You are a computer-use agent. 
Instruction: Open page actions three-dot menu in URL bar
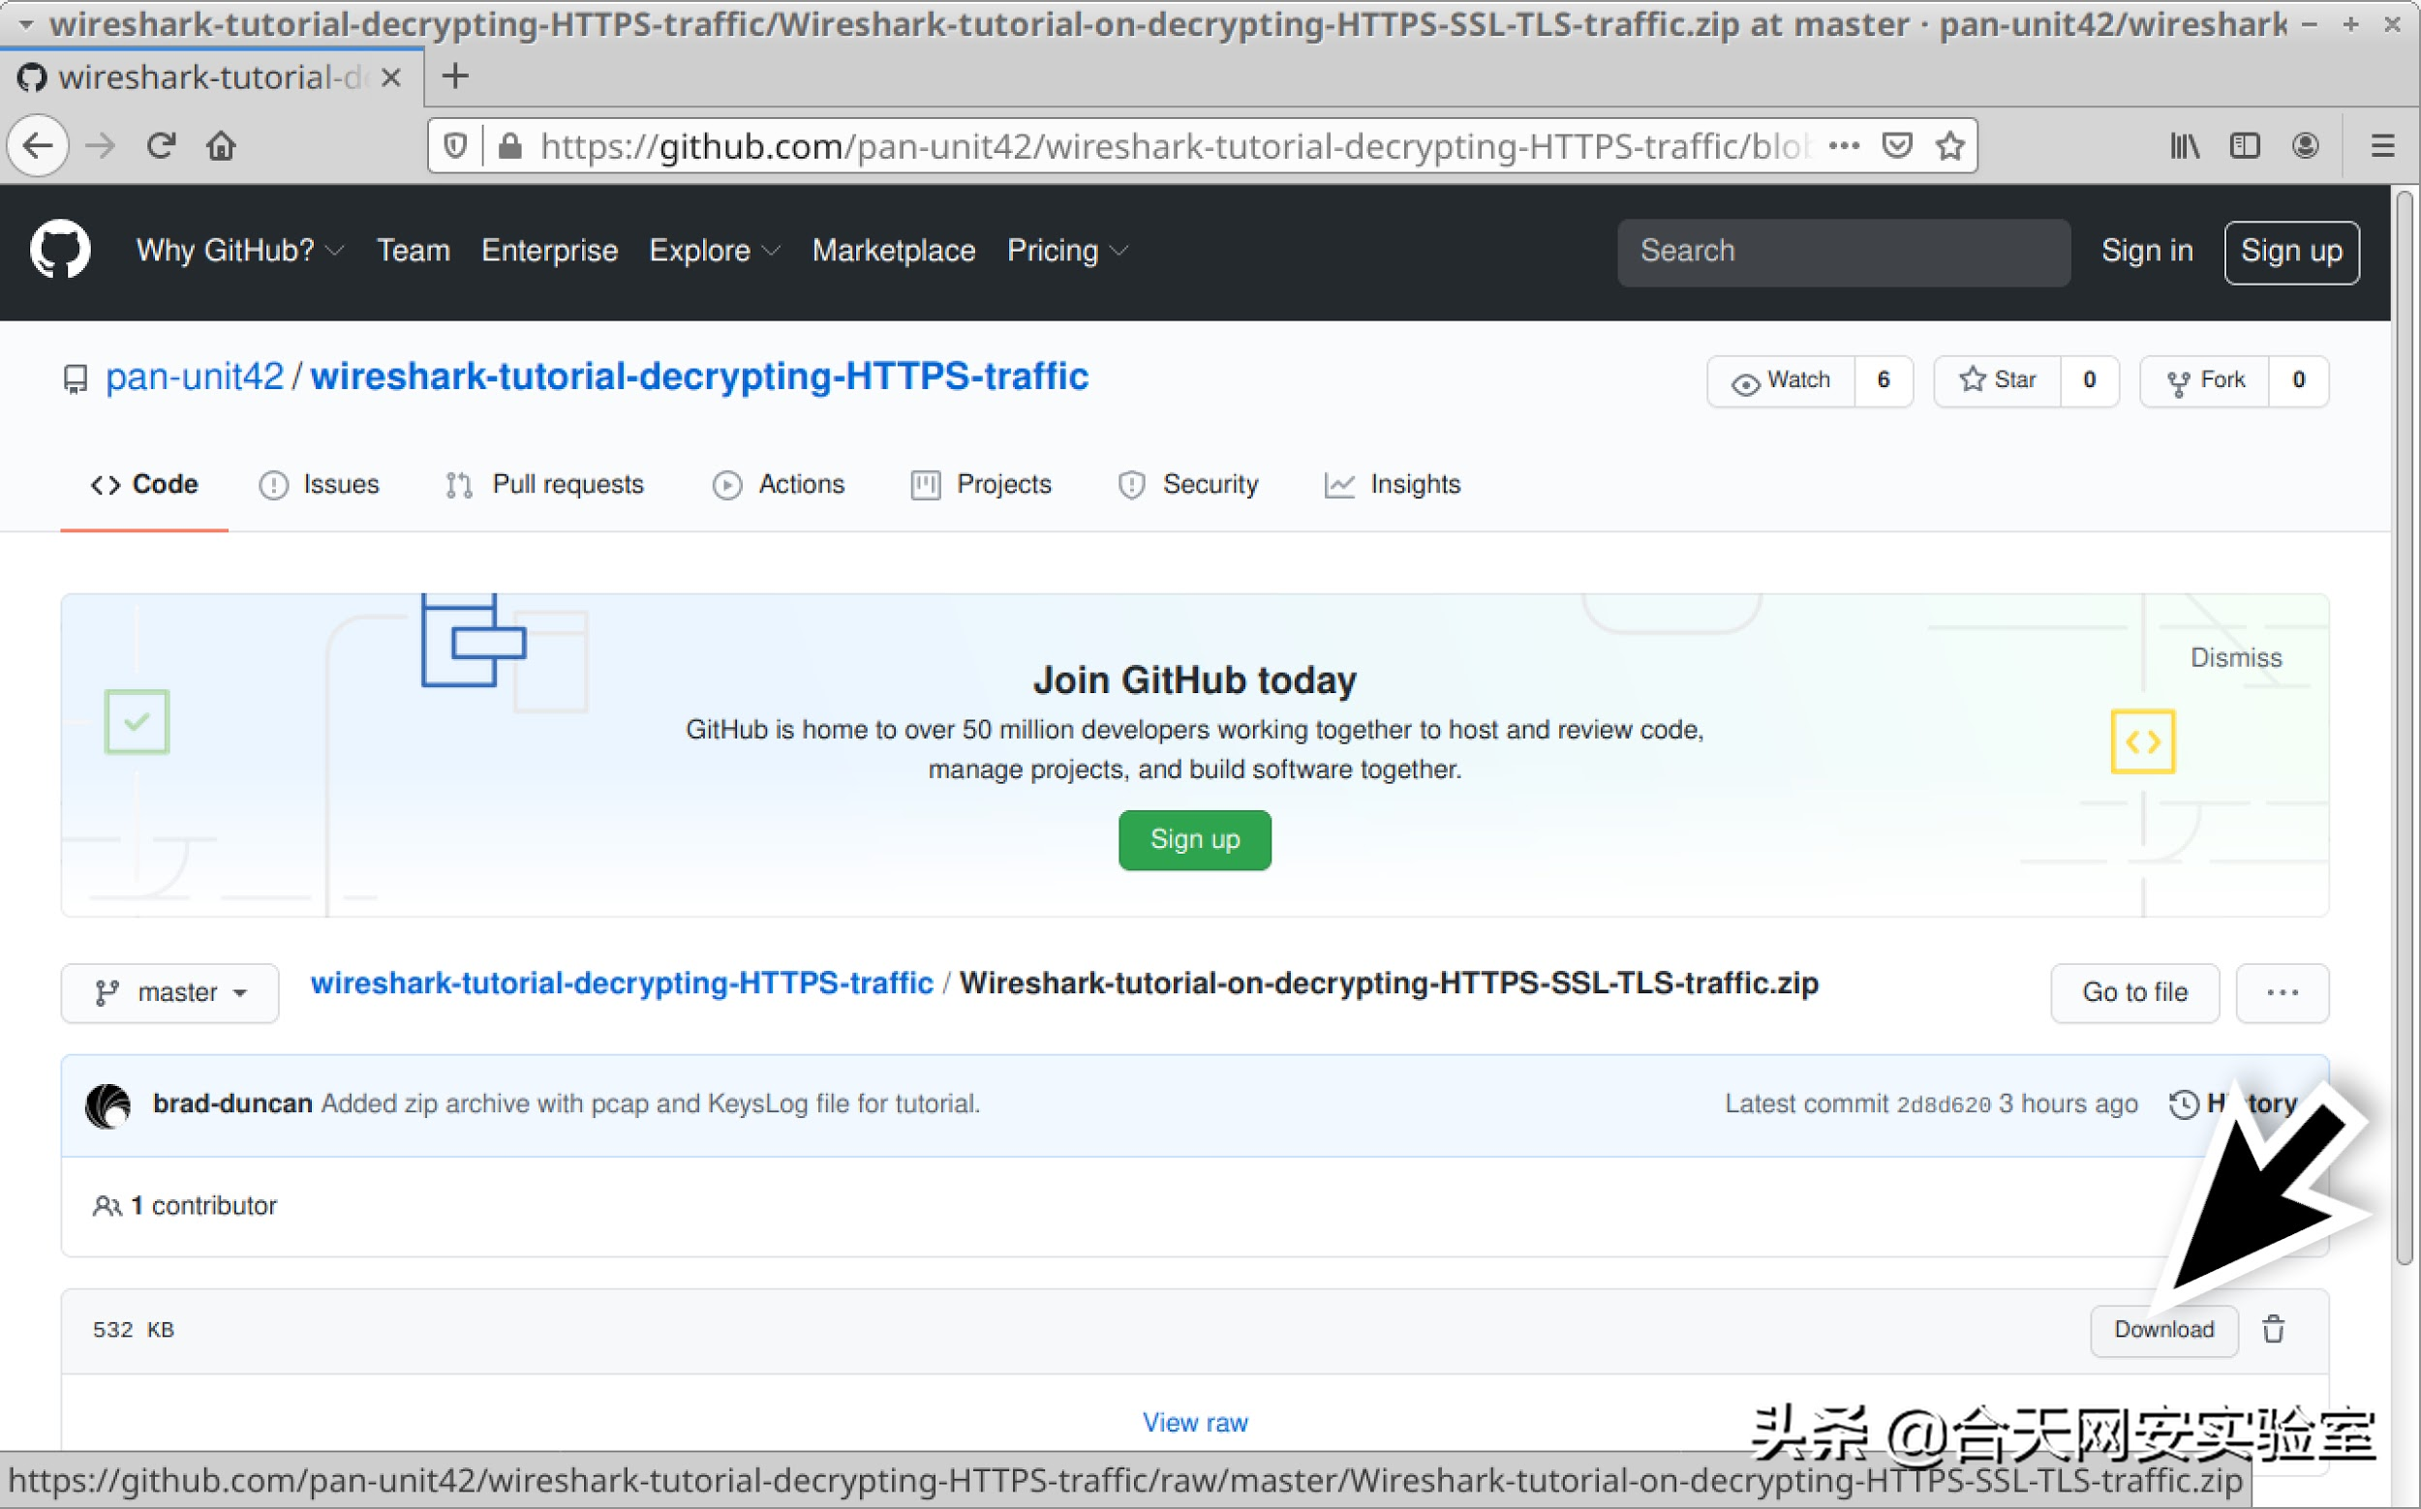pyautogui.click(x=1843, y=147)
